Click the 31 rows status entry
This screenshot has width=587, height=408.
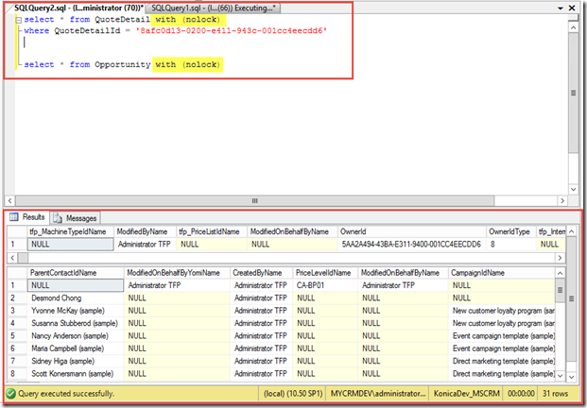point(555,394)
